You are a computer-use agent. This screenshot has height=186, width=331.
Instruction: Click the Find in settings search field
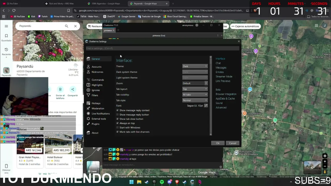tap(162, 48)
